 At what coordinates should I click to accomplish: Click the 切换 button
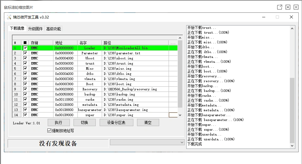click(84, 122)
